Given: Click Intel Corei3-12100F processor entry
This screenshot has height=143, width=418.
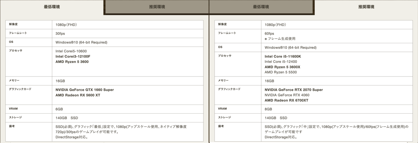Looking at the screenshot, I should 73,56.
